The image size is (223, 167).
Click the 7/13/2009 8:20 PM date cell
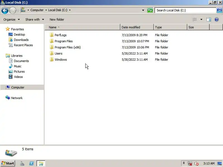pyautogui.click(x=135, y=35)
